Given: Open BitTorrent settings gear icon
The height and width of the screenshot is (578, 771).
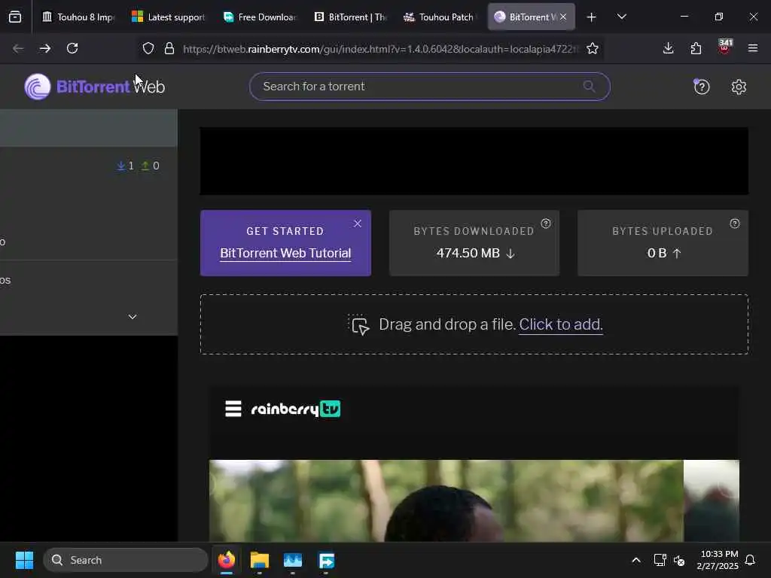Looking at the screenshot, I should (739, 87).
